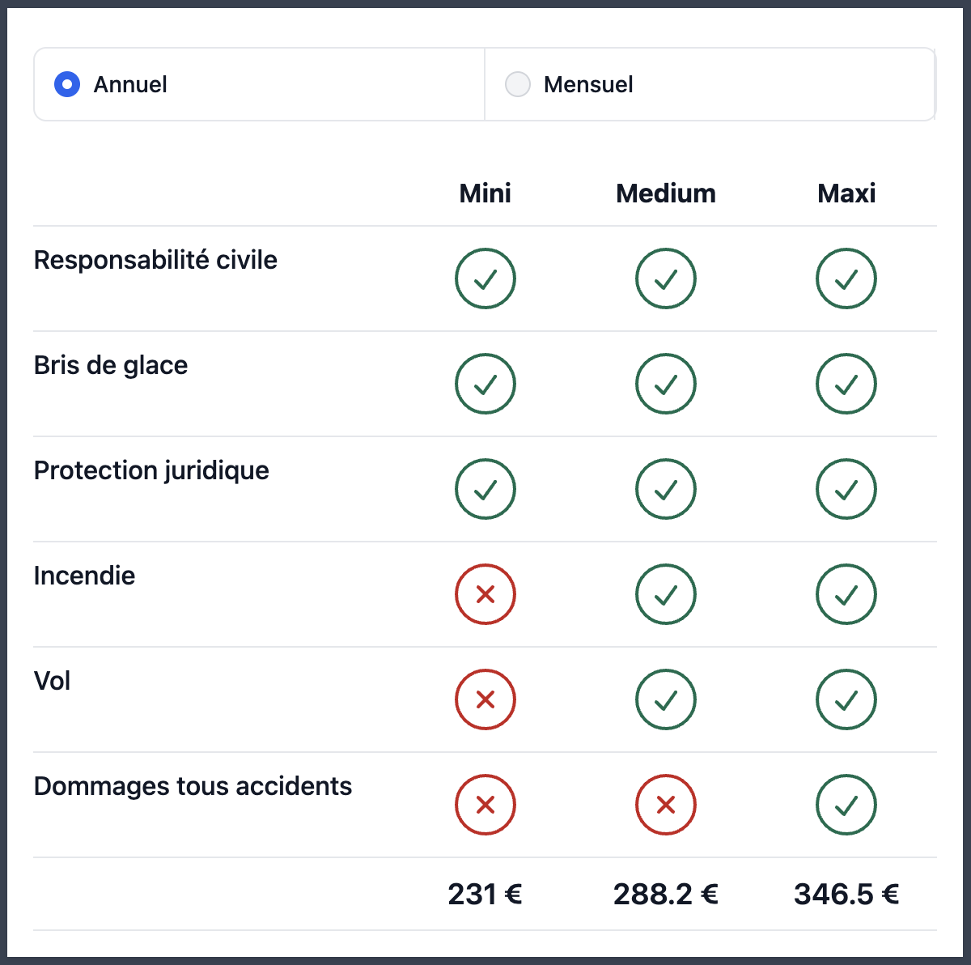971x965 pixels.
Task: Click Medium checkmark for Bris de glace
Action: 666,384
